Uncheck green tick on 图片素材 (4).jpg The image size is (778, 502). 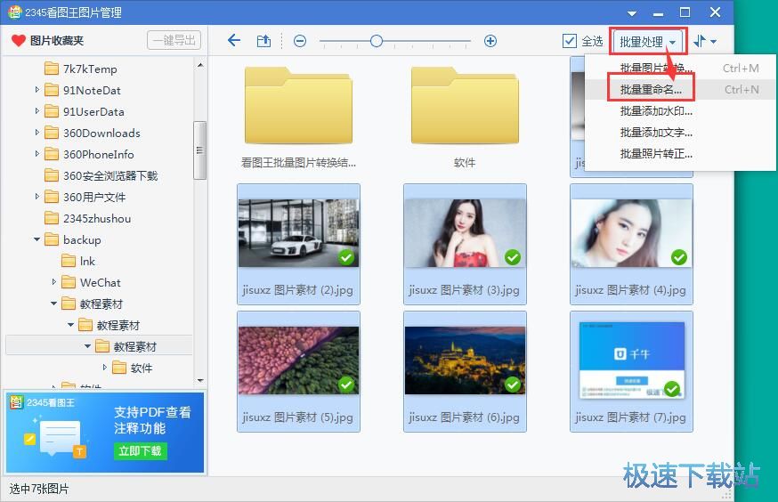click(679, 257)
